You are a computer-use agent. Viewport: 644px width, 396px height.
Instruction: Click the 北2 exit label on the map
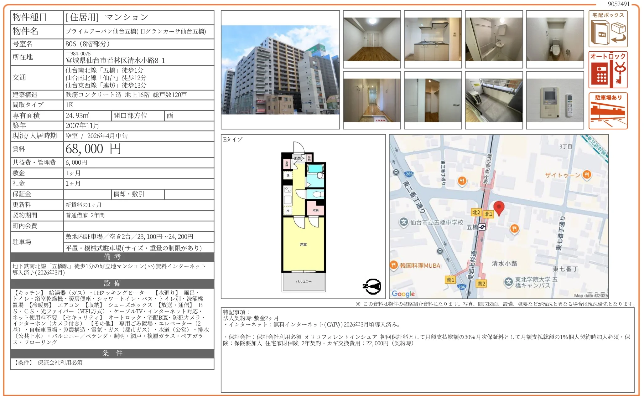(x=476, y=212)
